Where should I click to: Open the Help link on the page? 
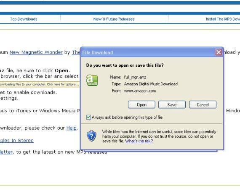click(x=72, y=128)
